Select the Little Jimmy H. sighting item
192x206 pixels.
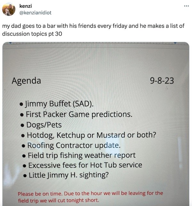point(66,175)
